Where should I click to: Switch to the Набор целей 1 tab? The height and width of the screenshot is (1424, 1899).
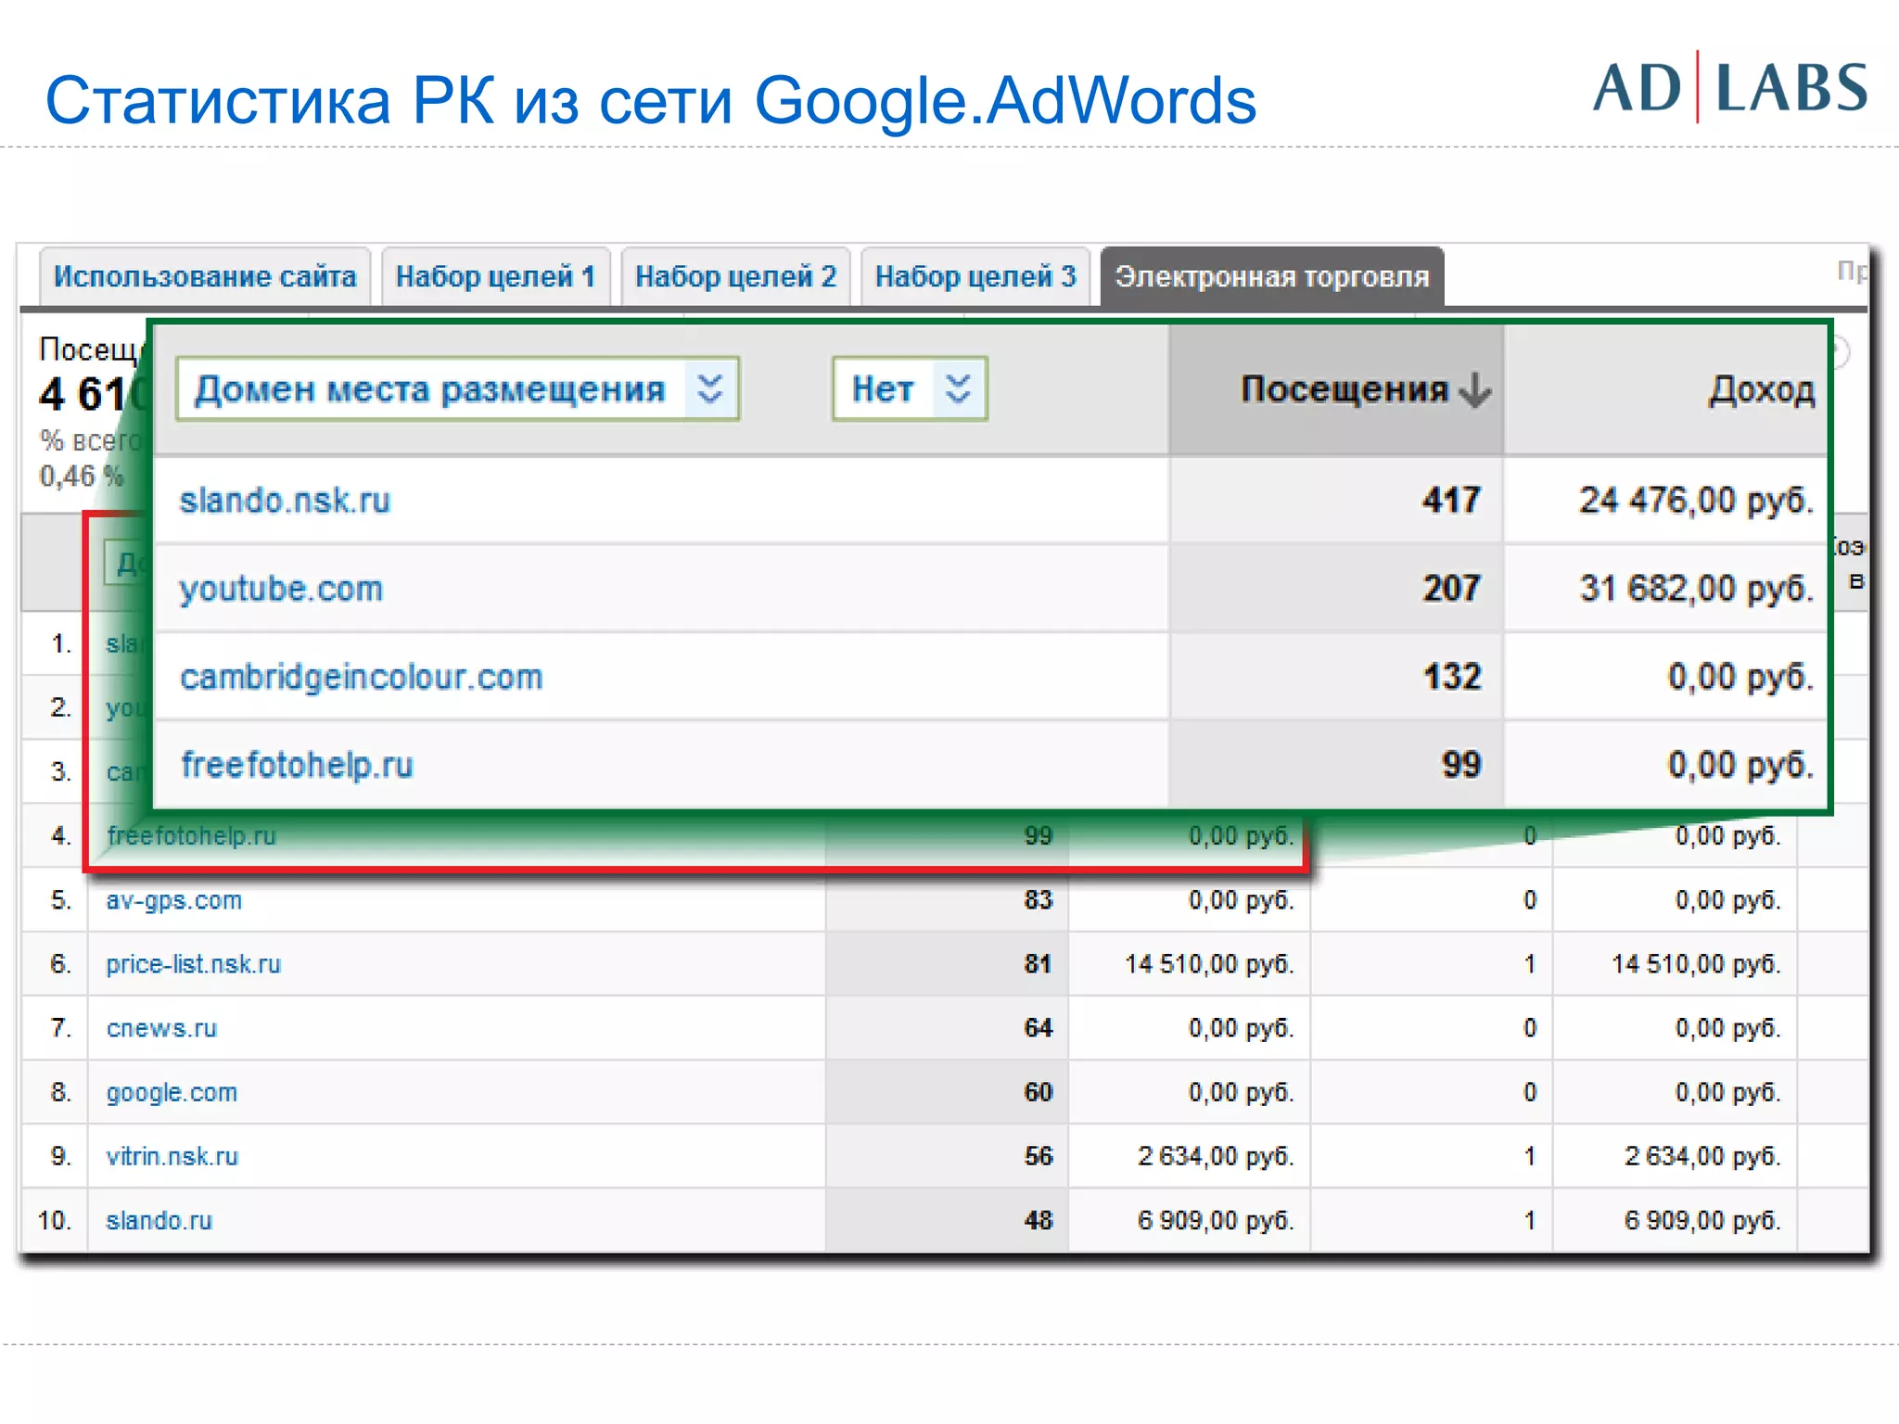tap(495, 276)
